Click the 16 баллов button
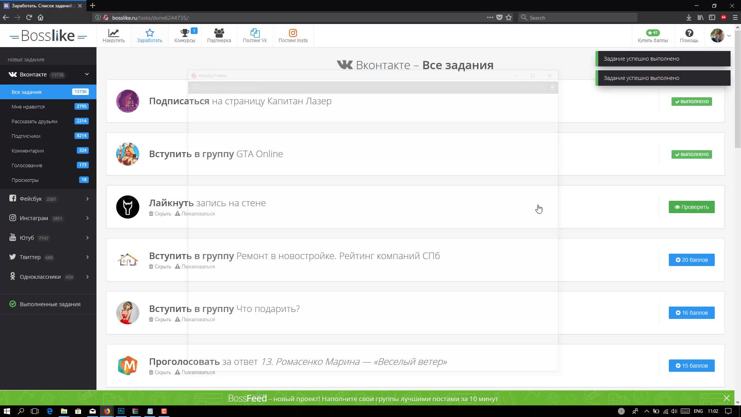 click(x=691, y=313)
